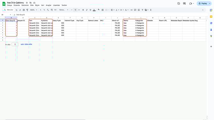Image resolution: width=214 pixels, height=120 pixels.
Task: Click the insert link icon
Action: [x=131, y=10]
